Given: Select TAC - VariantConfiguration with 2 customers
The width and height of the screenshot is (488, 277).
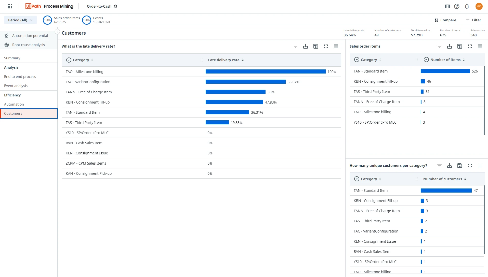Looking at the screenshot, I should (x=416, y=231).
